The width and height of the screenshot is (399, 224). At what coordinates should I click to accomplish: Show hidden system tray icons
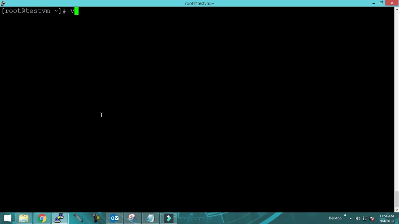point(351,218)
